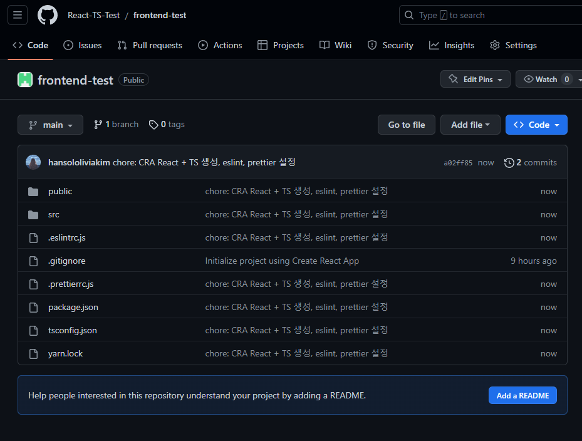The image size is (582, 441).
Task: View the 1 branch link
Action: (x=116, y=125)
